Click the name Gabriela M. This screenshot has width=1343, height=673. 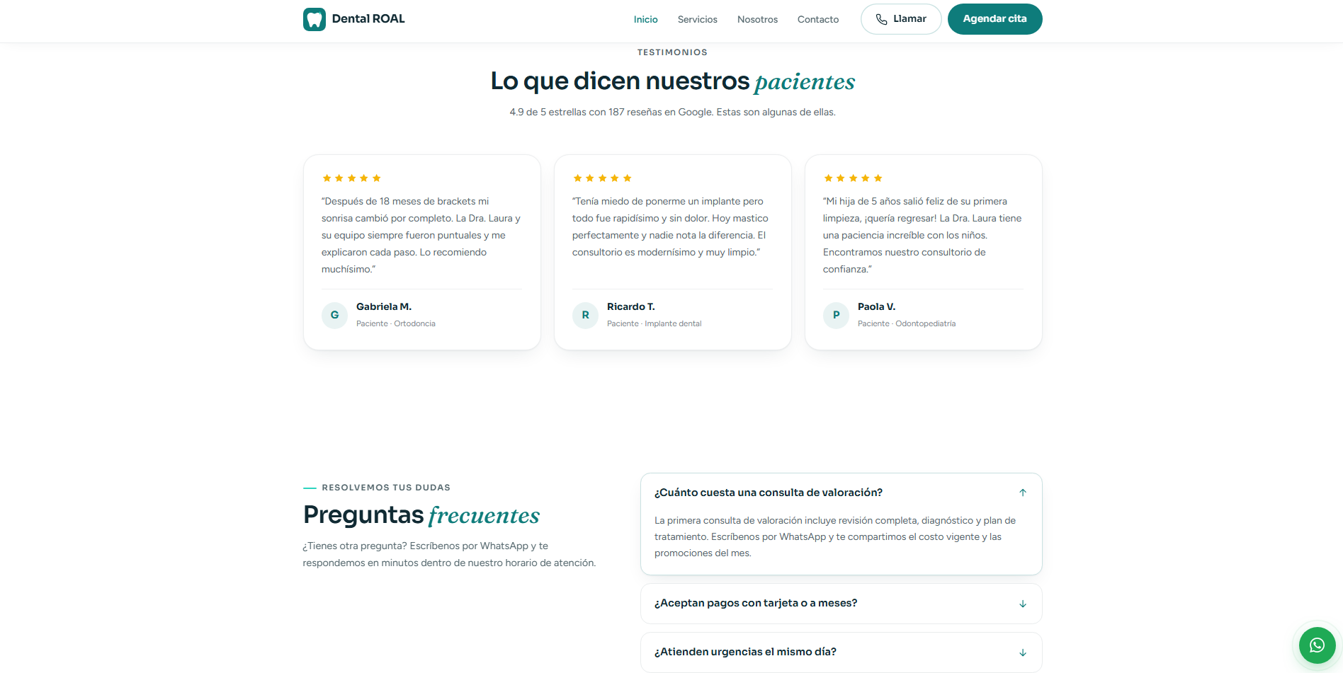(384, 306)
